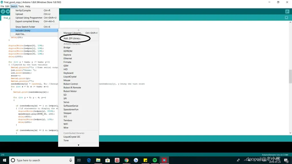Image resolution: width=292 pixels, height=164 pixels.
Task: Include the GSM library
Action: coord(78,66)
